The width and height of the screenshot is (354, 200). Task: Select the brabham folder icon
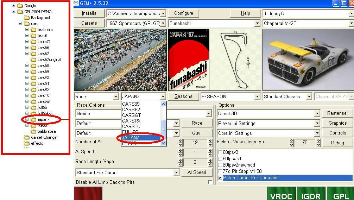coord(34,29)
